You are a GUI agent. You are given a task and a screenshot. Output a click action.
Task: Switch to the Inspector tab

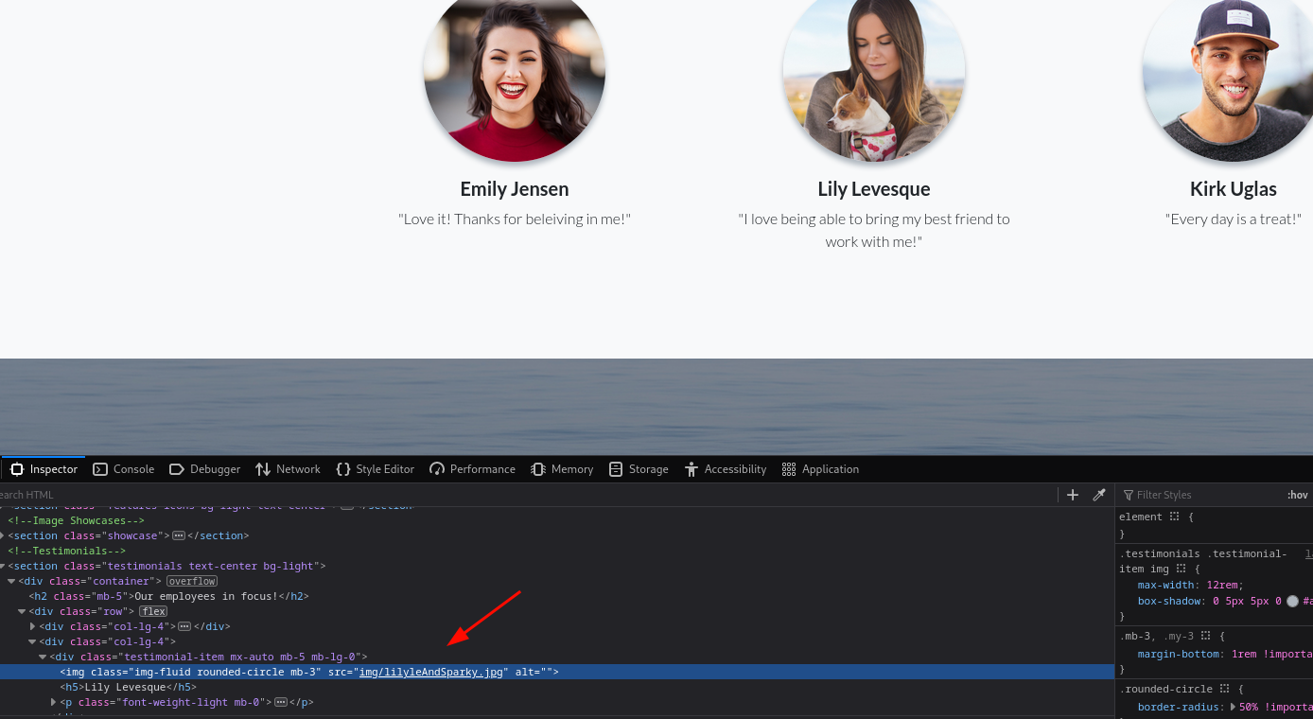coord(44,469)
